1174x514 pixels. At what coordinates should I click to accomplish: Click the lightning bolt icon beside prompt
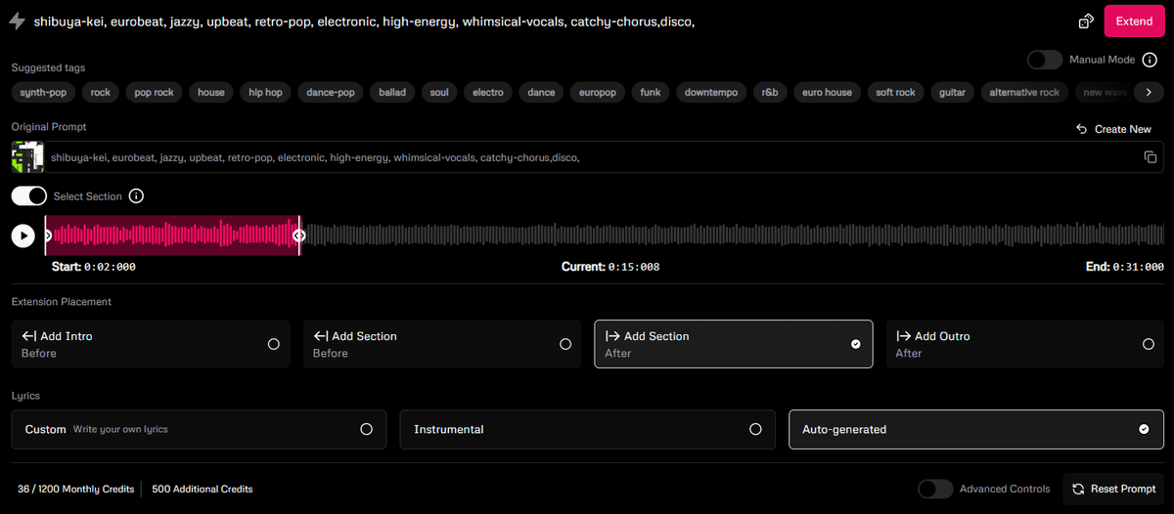17,21
